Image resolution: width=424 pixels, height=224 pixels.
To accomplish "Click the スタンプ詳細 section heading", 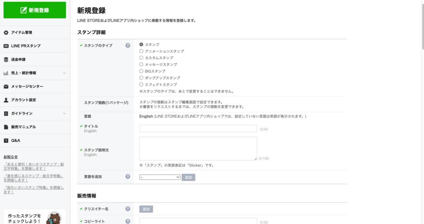I will pyautogui.click(x=92, y=32).
